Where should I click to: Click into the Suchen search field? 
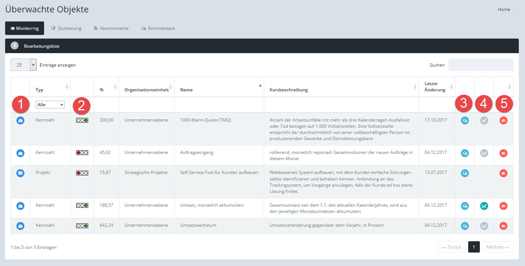pyautogui.click(x=480, y=65)
